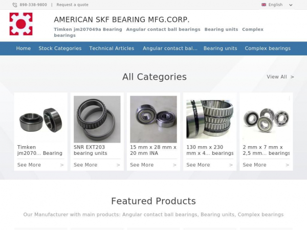Click the AMERICAN SKF BEARING MFG.CORP. title

click(x=122, y=19)
